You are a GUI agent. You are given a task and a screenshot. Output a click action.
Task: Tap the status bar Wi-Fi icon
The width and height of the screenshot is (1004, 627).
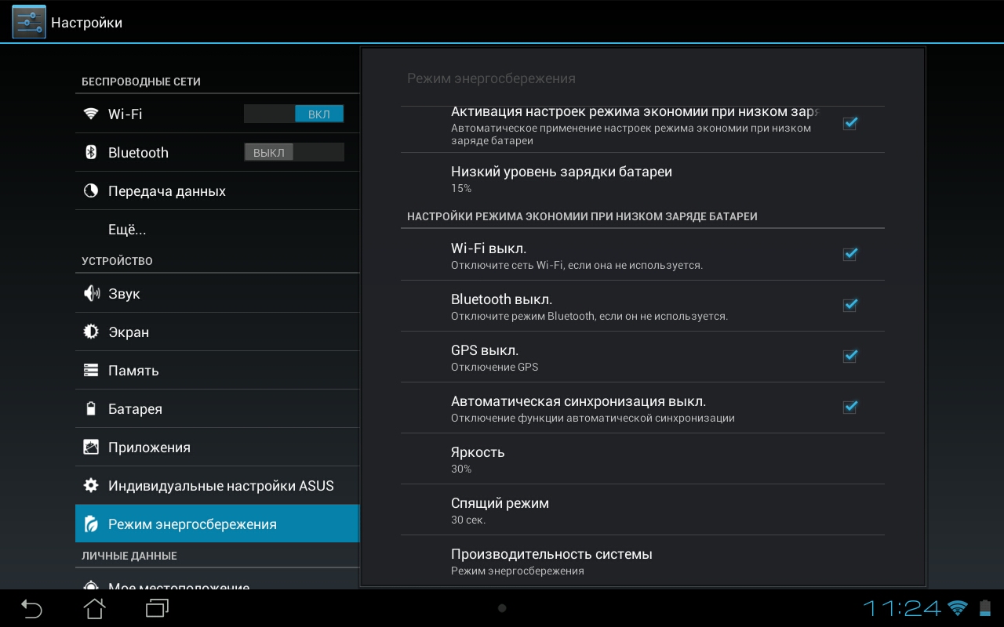click(958, 607)
